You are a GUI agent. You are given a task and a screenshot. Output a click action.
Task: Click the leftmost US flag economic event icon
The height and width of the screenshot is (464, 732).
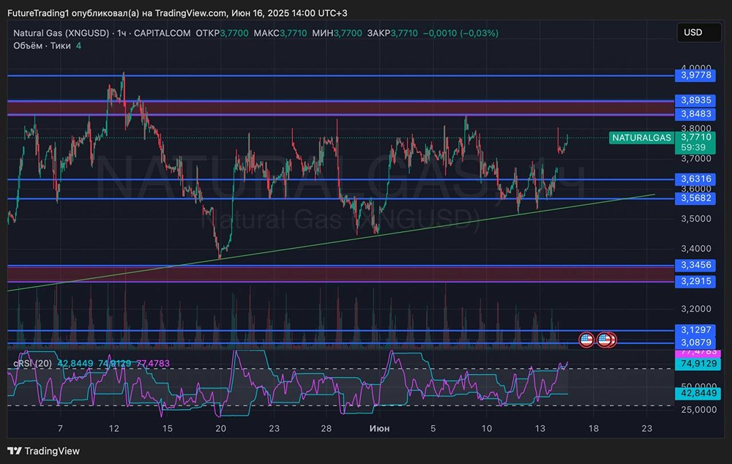click(x=586, y=340)
